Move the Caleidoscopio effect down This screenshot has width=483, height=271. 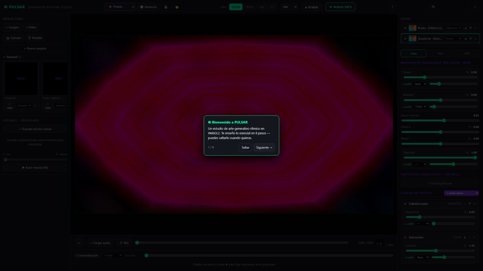pyautogui.click(x=470, y=204)
